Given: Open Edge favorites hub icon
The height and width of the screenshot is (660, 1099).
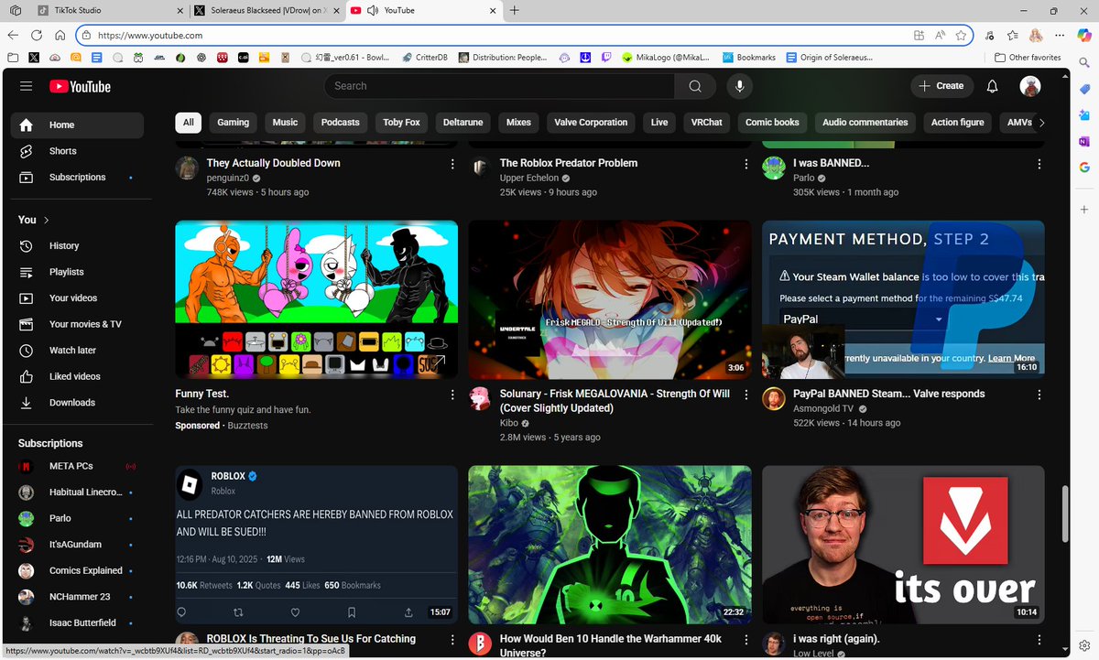Looking at the screenshot, I should click(x=1013, y=36).
